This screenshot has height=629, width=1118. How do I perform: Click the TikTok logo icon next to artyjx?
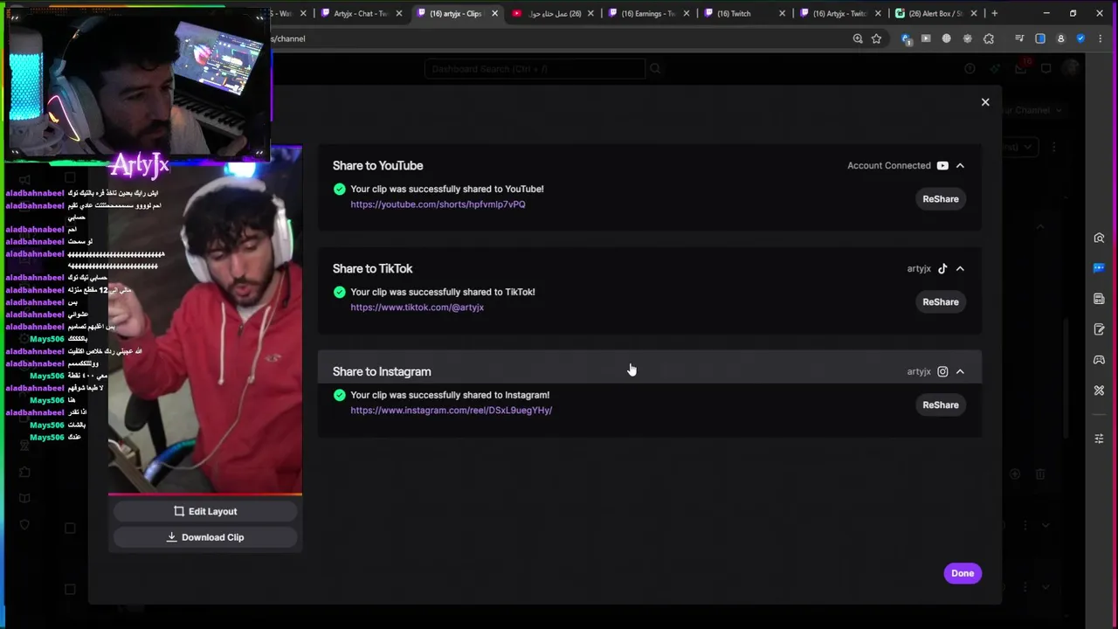coord(942,269)
